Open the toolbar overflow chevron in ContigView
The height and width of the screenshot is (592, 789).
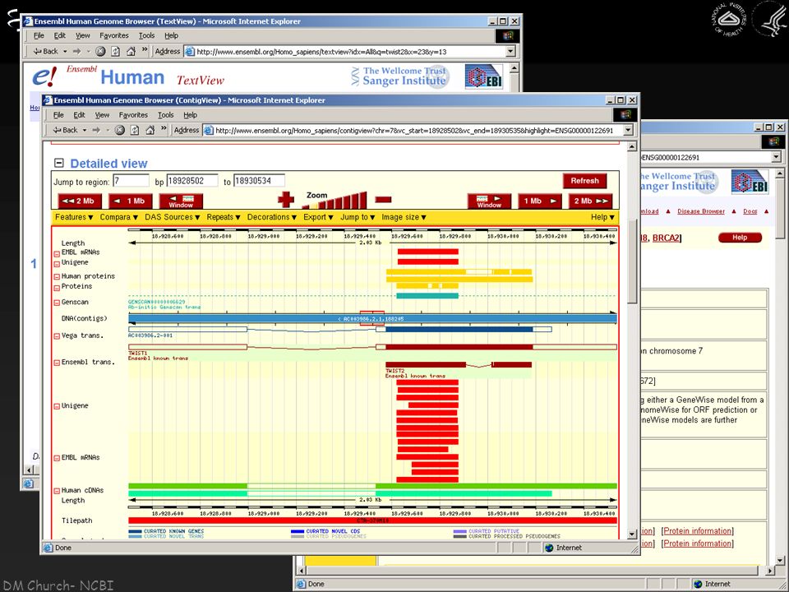tap(164, 129)
